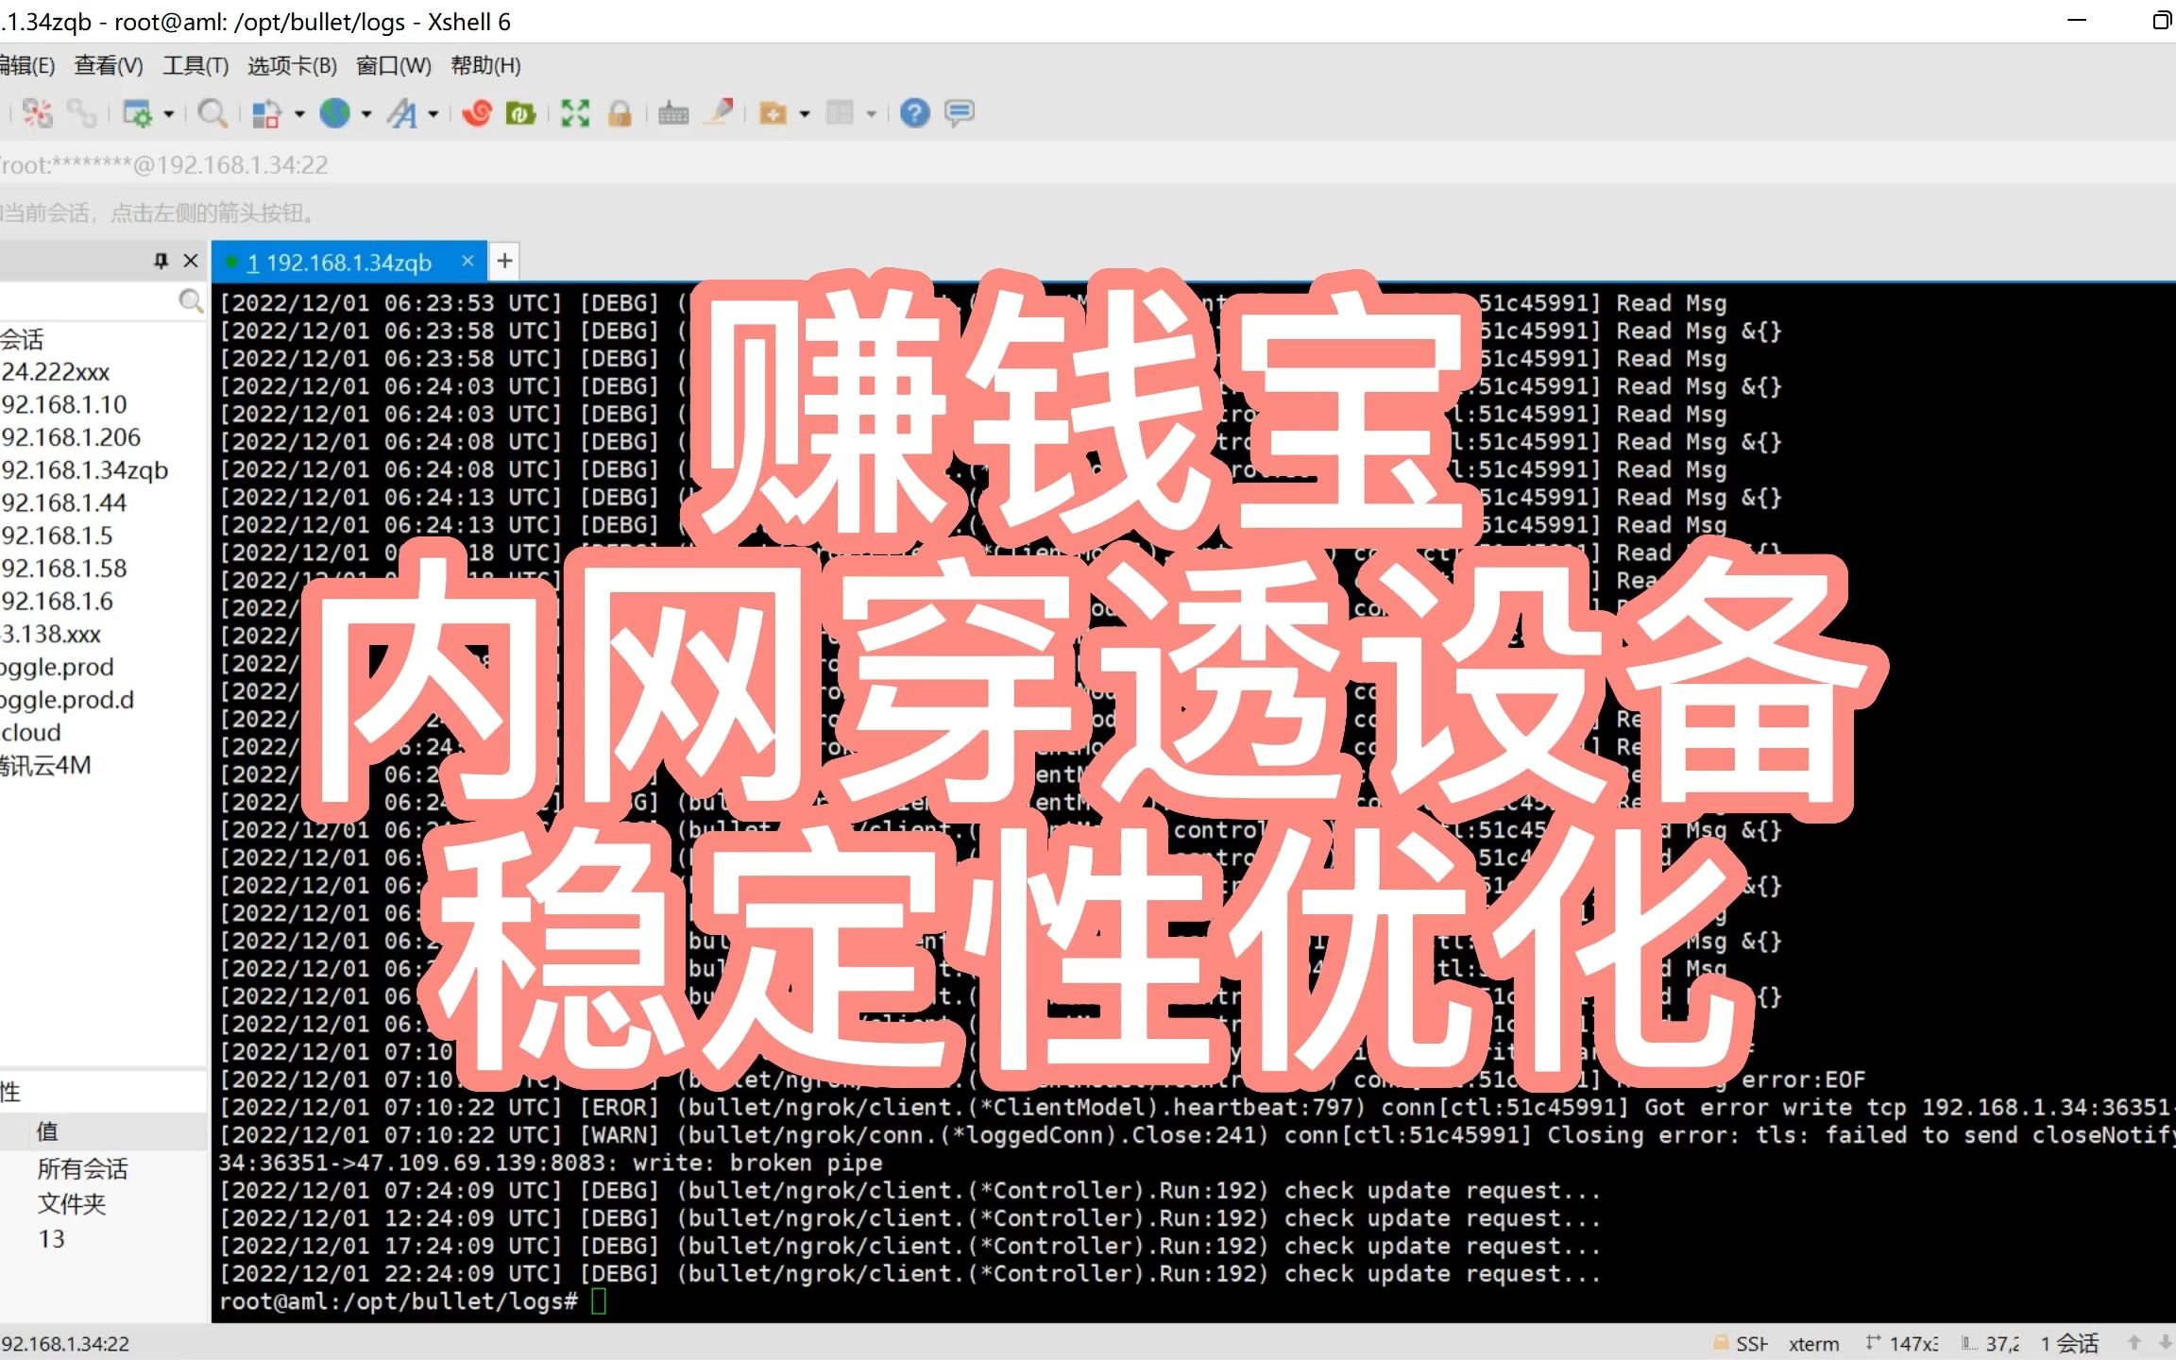Click the chat bubble feedback icon
The image size is (2176, 1360).
tap(960, 114)
